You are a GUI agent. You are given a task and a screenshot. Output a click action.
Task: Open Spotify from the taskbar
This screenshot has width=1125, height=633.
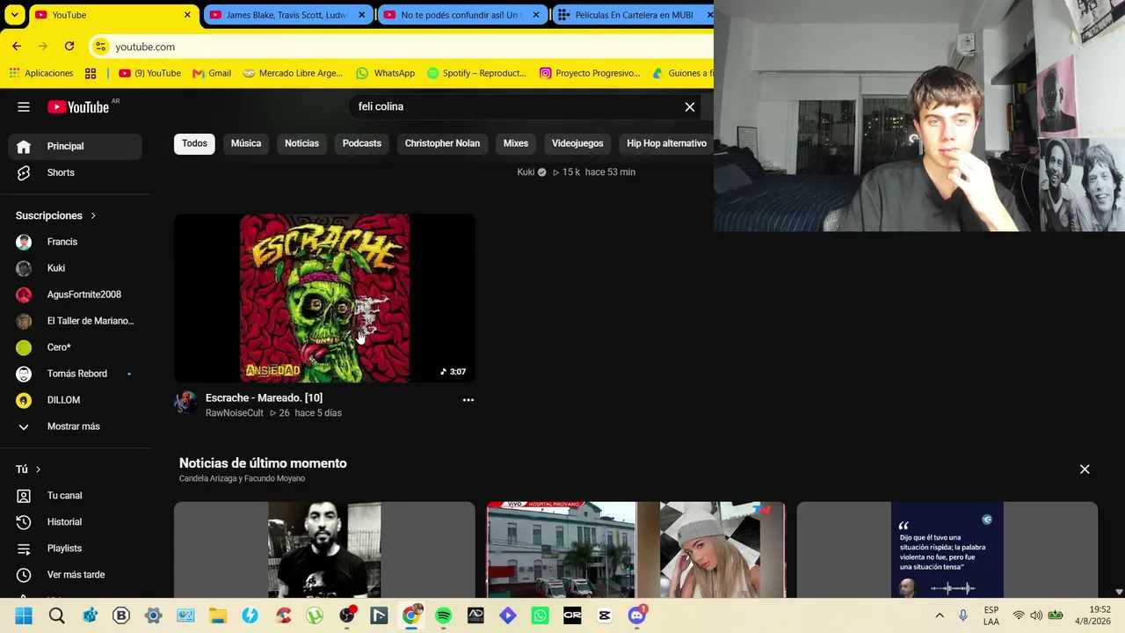(x=444, y=616)
